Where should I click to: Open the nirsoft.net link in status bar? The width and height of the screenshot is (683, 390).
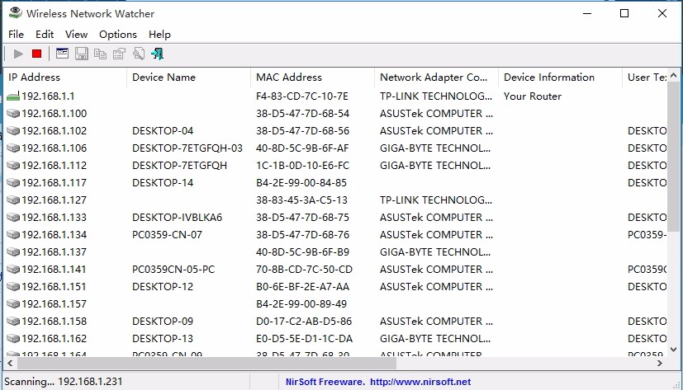pyautogui.click(x=420, y=382)
